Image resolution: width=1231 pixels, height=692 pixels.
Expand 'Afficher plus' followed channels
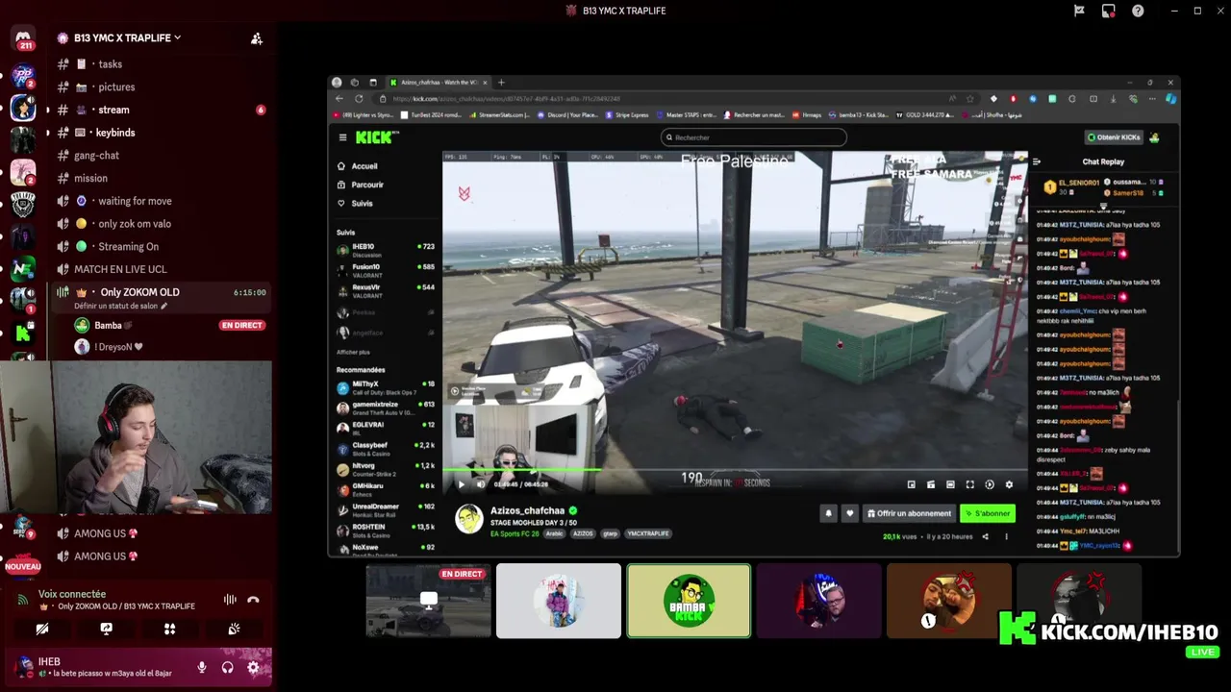(x=353, y=352)
